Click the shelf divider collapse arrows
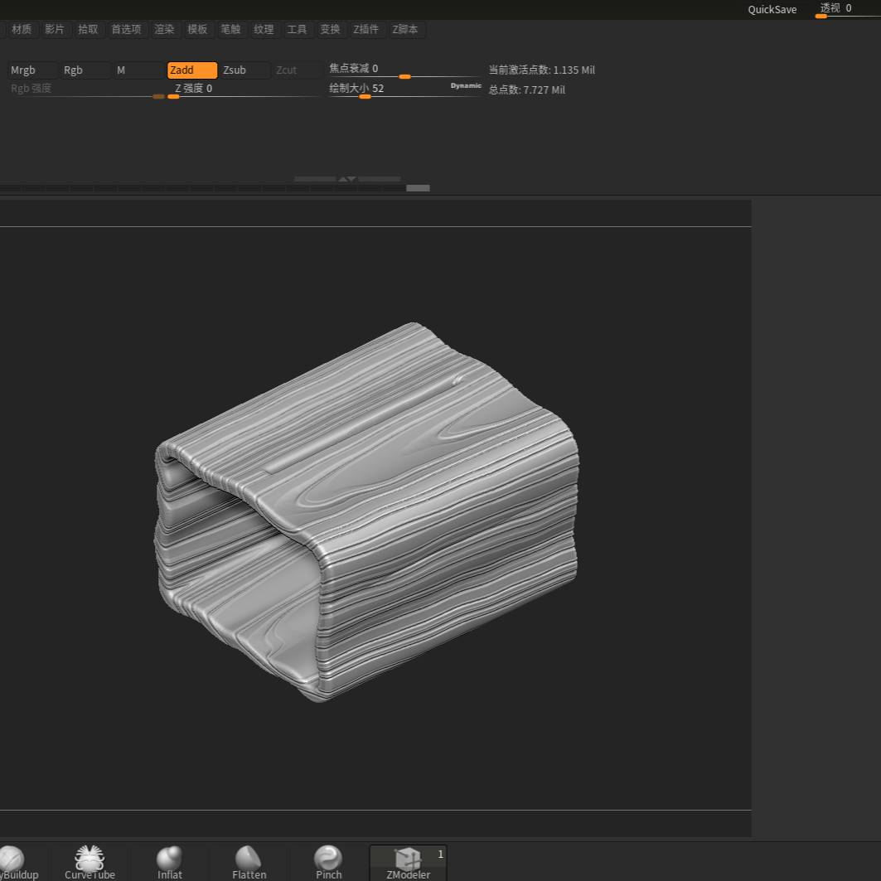The image size is (881, 881). tap(347, 179)
